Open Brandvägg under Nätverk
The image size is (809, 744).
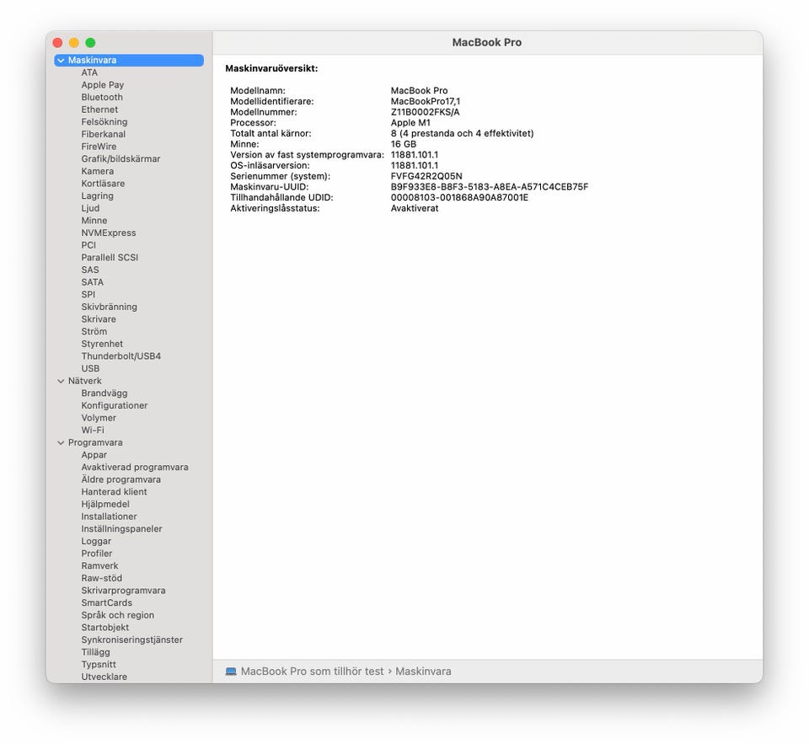point(104,393)
